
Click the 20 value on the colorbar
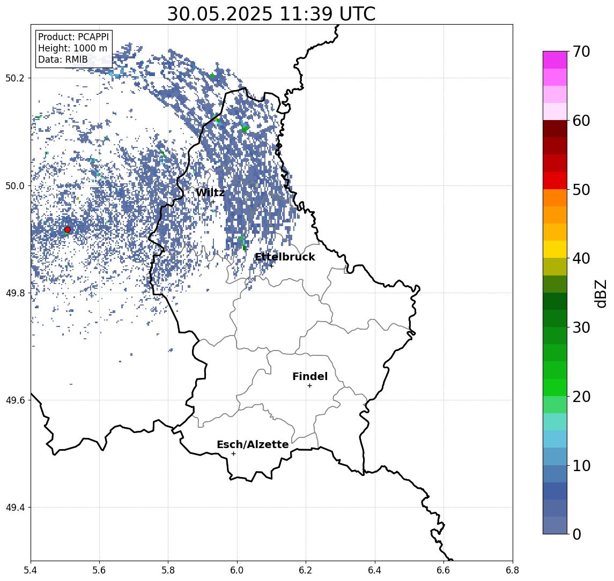tap(581, 397)
